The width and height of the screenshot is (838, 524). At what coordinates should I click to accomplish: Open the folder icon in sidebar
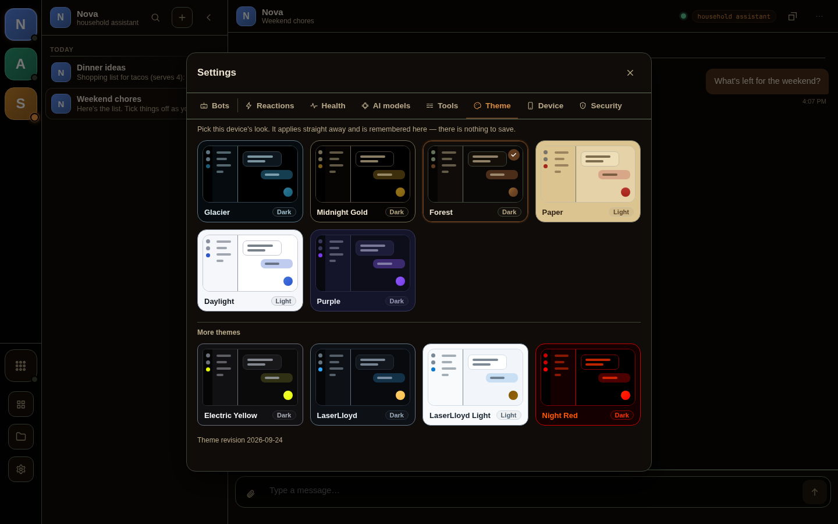coord(21,437)
